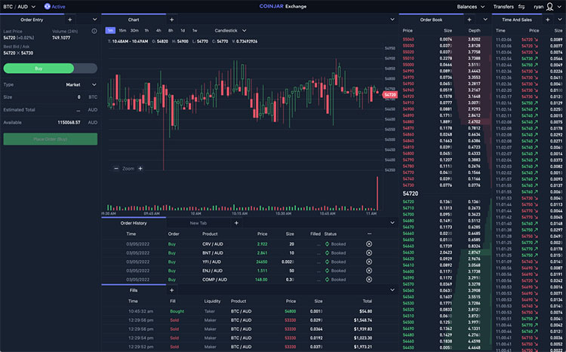Cancel the CRV / AUD order
This screenshot has height=352, width=566.
coord(369,244)
